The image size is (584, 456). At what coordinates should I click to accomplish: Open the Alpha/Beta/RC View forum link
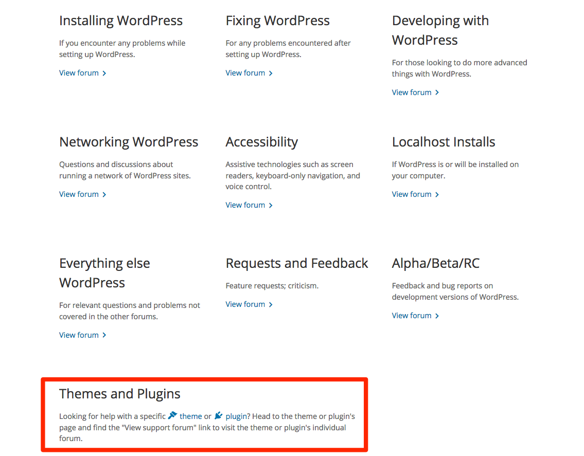[x=416, y=316]
